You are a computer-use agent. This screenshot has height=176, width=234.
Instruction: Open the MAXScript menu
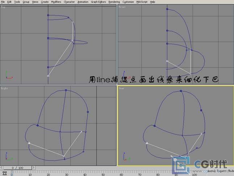click(x=142, y=2)
